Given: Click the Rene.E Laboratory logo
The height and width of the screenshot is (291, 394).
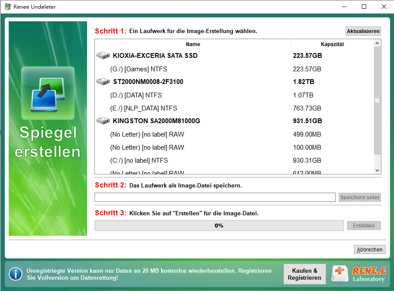Looking at the screenshot, I should [359, 274].
